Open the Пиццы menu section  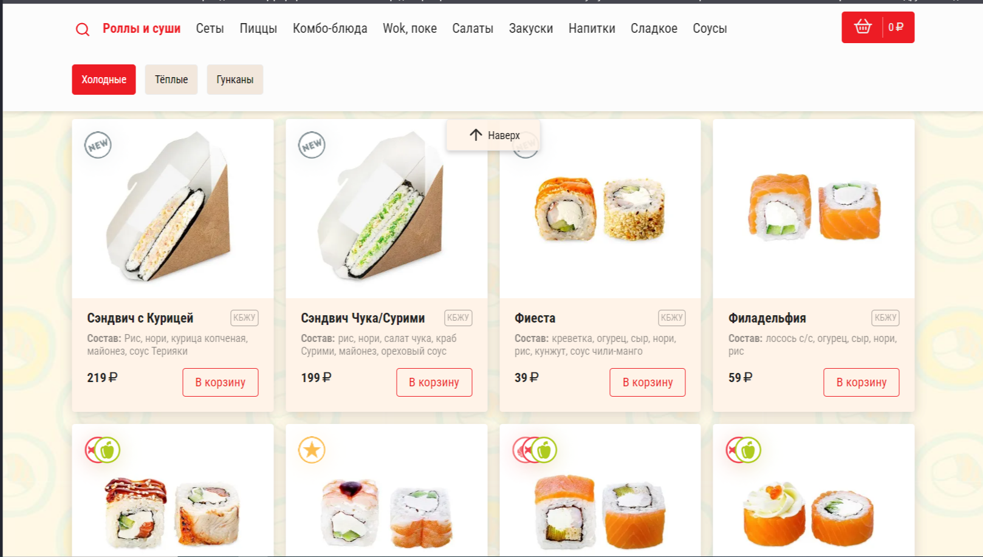coord(258,29)
